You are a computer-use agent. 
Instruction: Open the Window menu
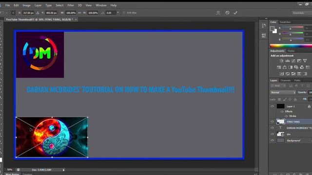click(x=101, y=5)
